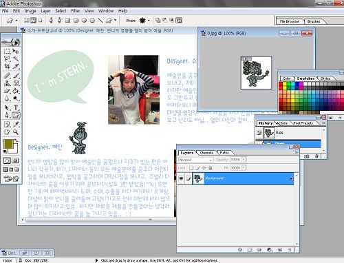Click the switch foreground/background colors arrow
This screenshot has width=344, height=263.
[17, 140]
